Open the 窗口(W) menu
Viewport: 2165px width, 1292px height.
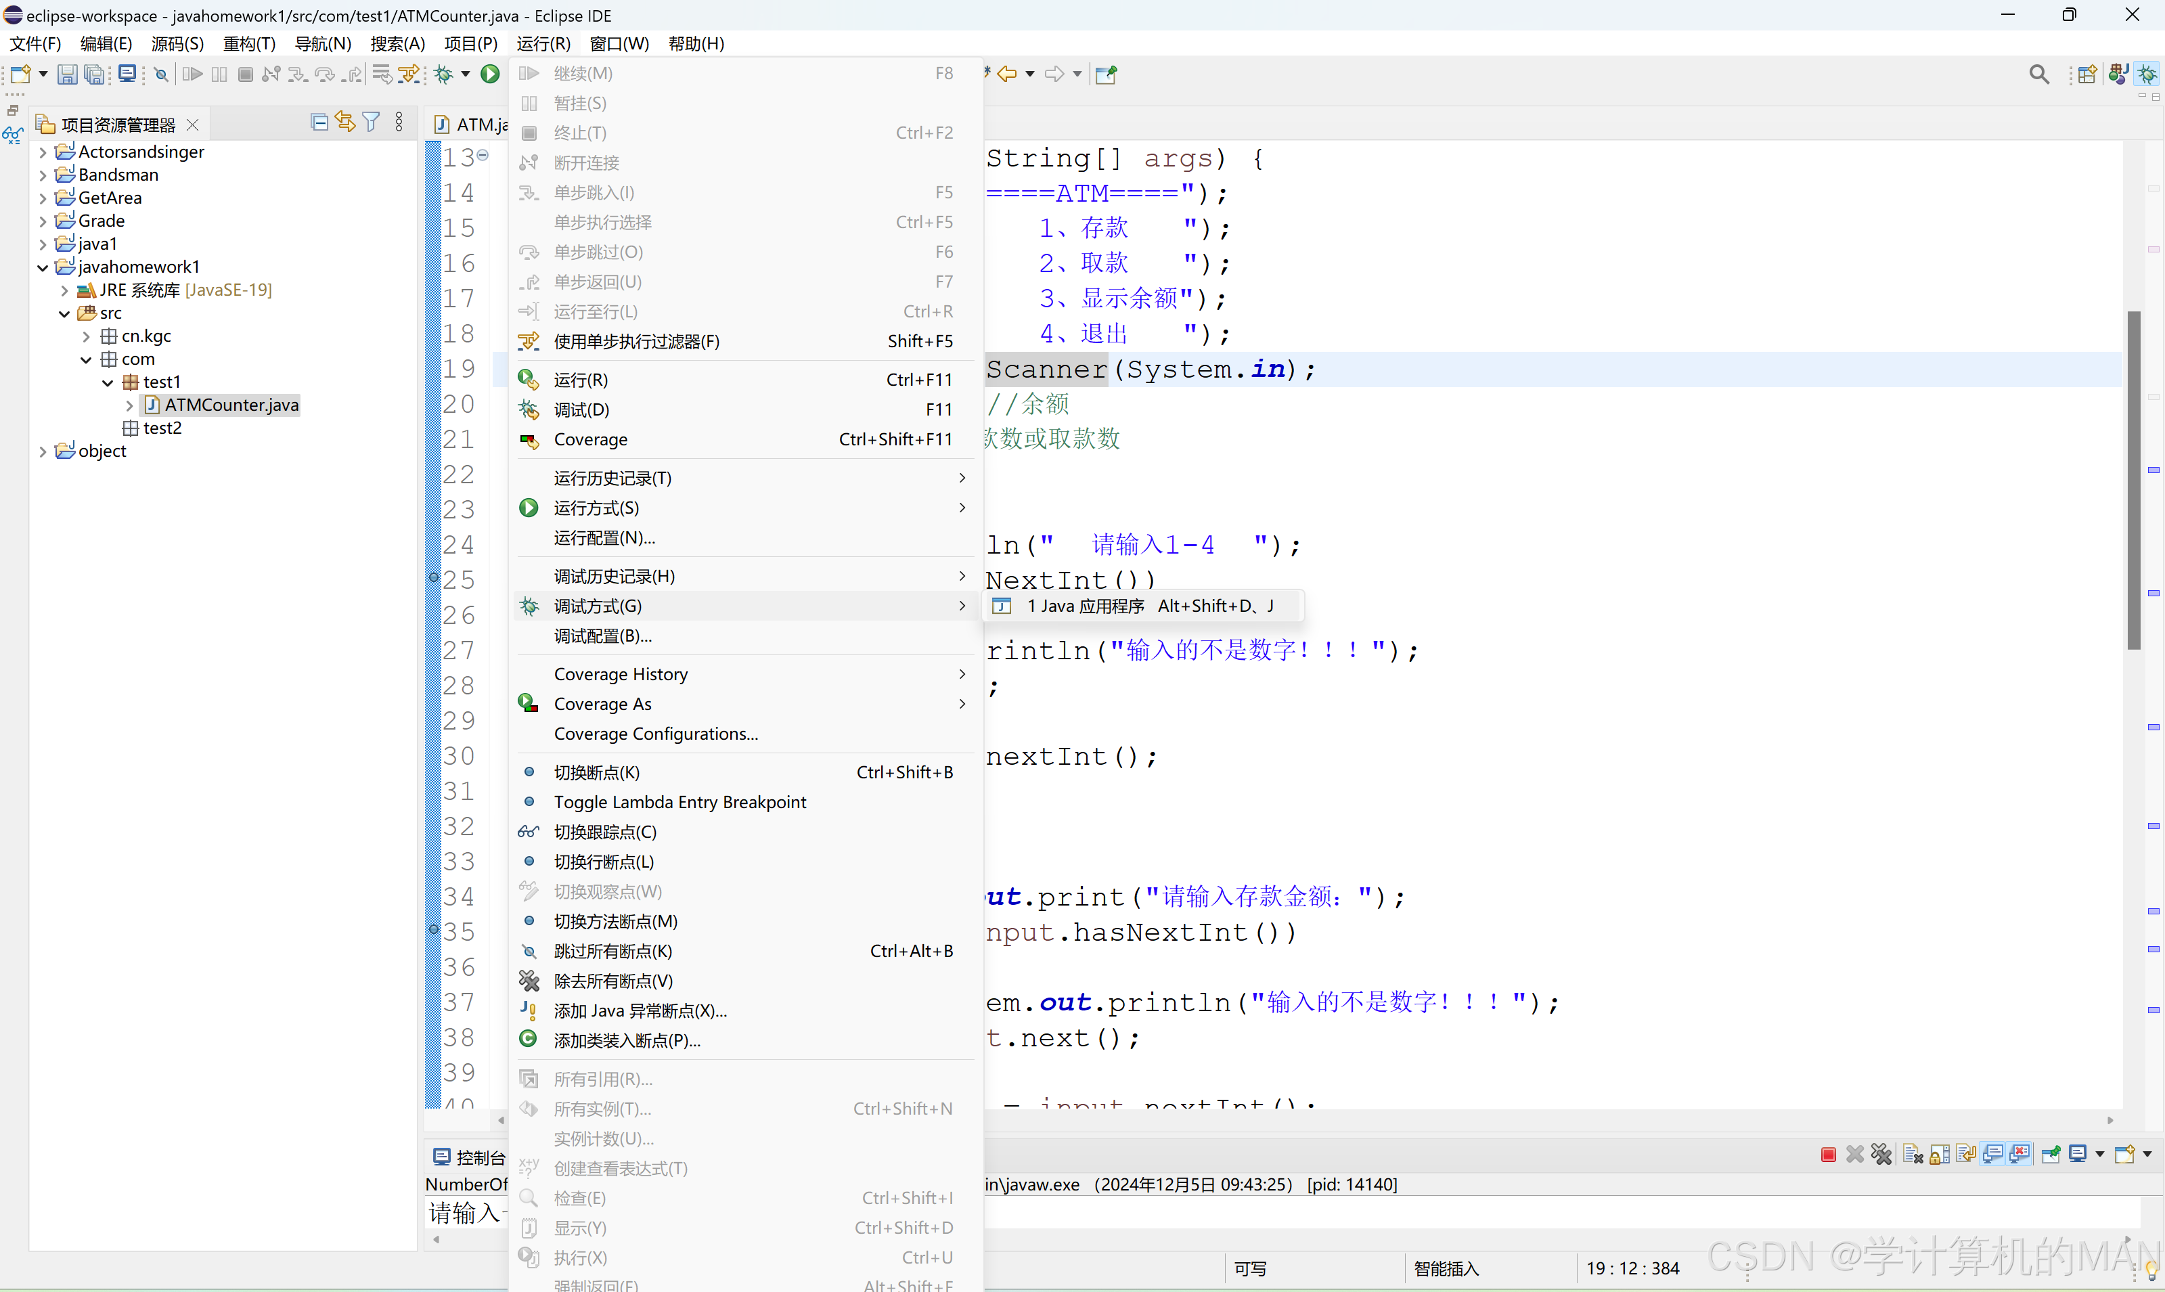pyautogui.click(x=619, y=43)
